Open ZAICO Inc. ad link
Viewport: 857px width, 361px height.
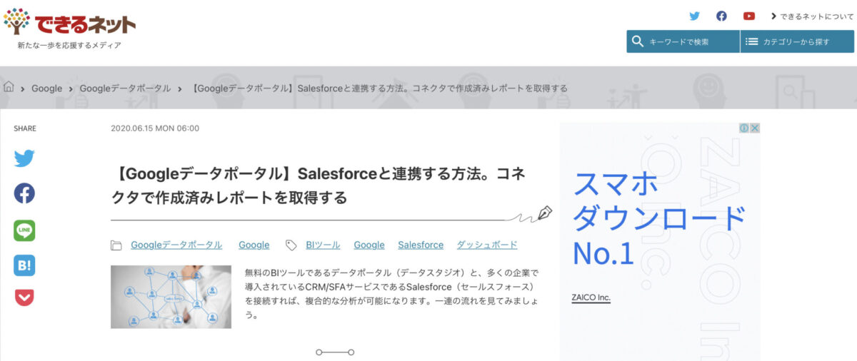tap(591, 297)
